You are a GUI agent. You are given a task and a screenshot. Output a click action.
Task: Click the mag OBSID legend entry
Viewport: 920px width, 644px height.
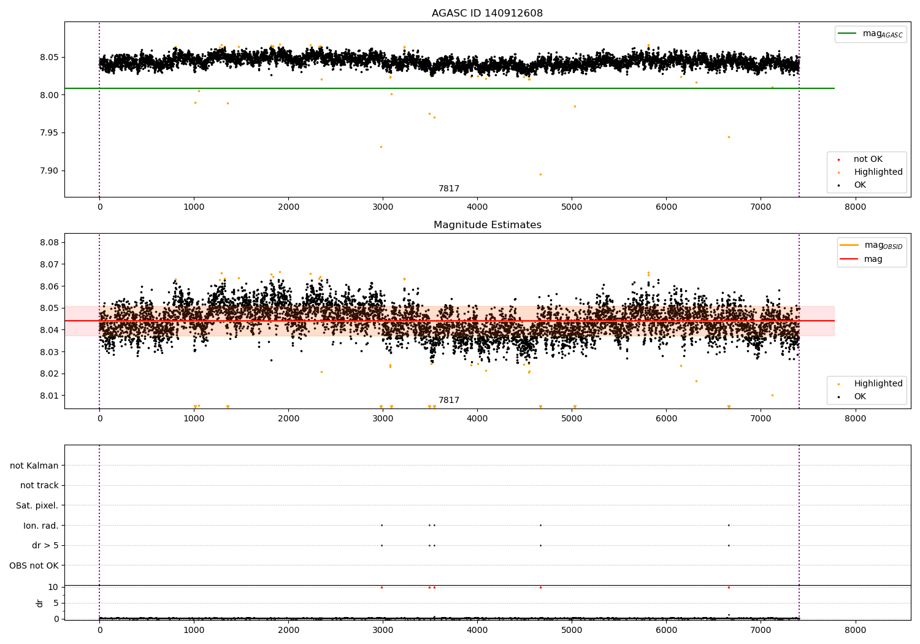pyautogui.click(x=883, y=245)
